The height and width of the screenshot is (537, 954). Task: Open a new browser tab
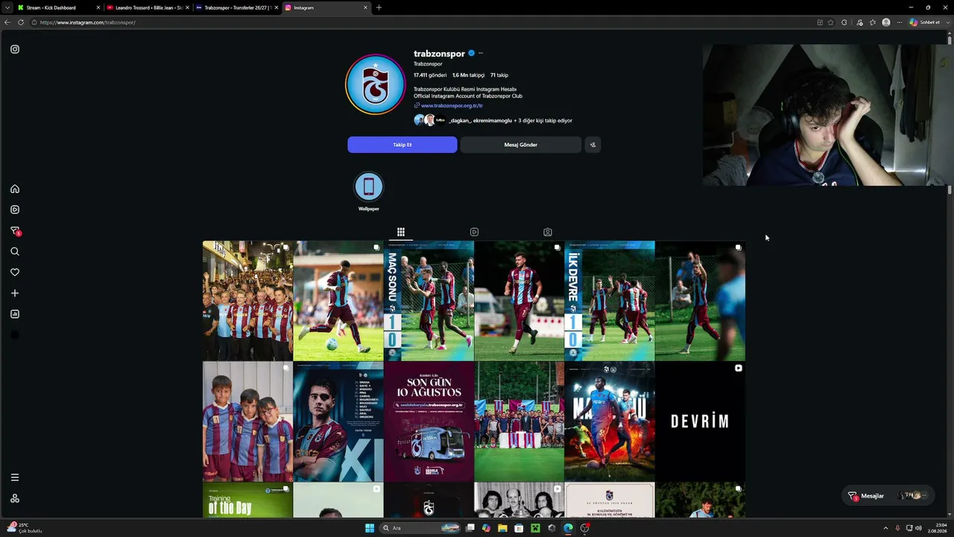(379, 7)
